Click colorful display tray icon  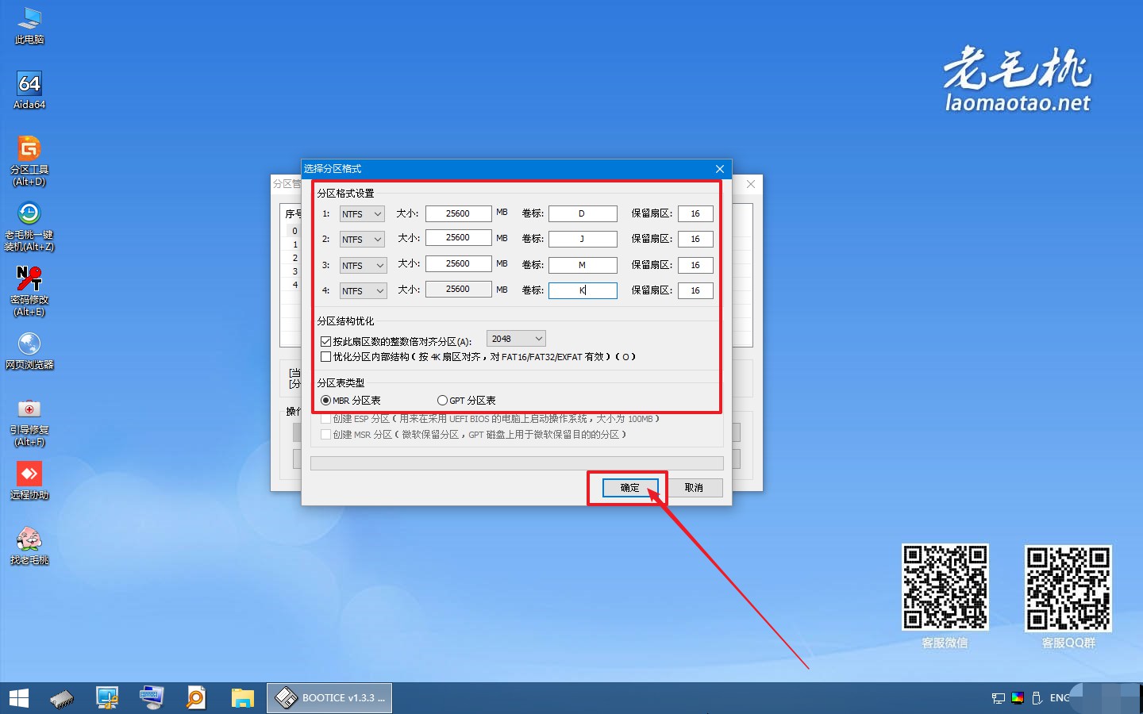[x=1018, y=698]
